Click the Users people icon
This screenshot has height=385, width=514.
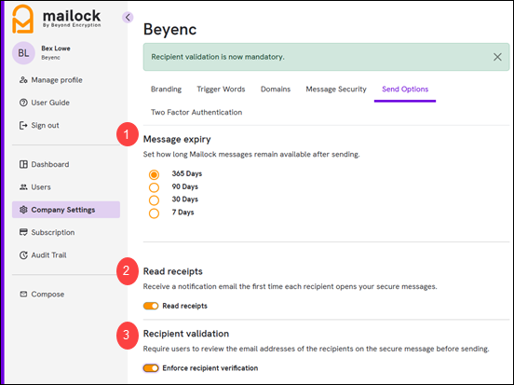click(x=23, y=187)
